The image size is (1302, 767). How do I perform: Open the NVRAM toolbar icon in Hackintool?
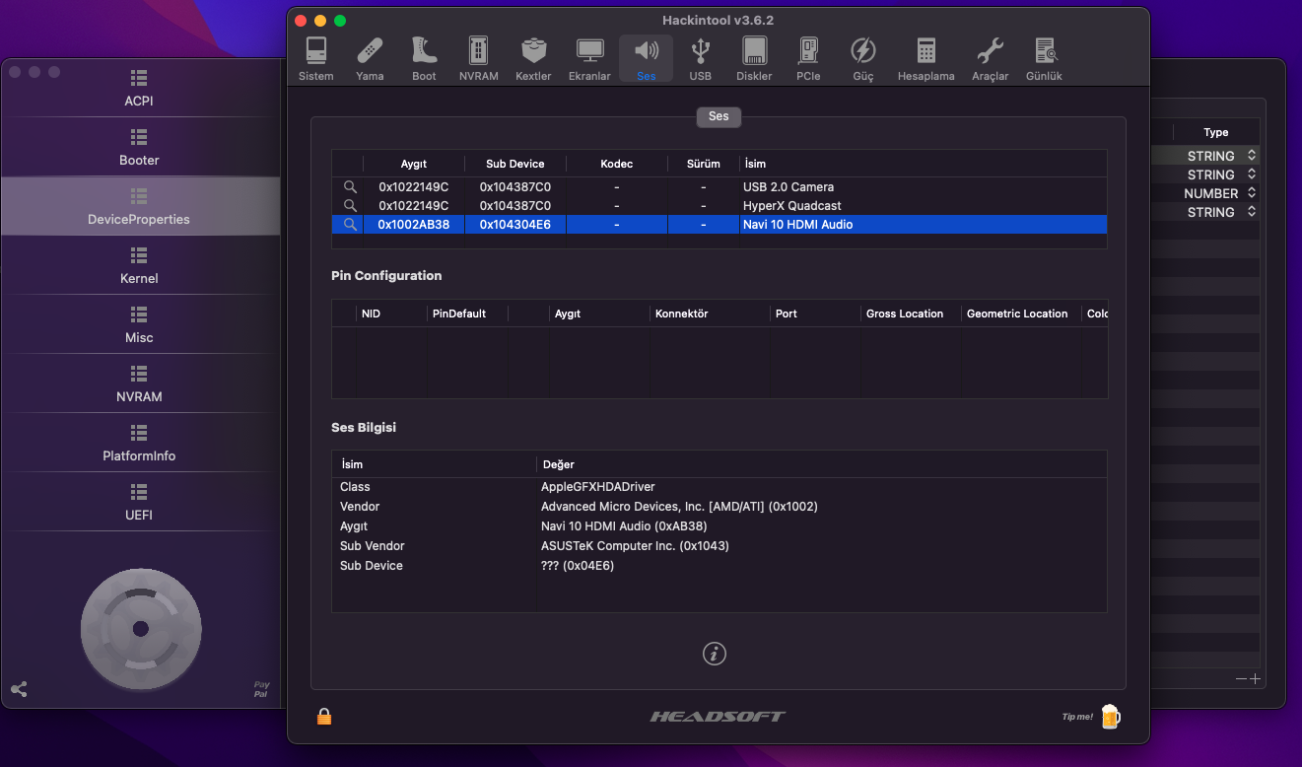pos(478,58)
